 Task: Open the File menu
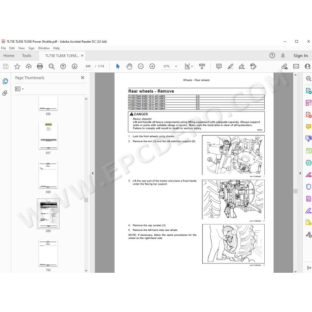click(x=4, y=48)
